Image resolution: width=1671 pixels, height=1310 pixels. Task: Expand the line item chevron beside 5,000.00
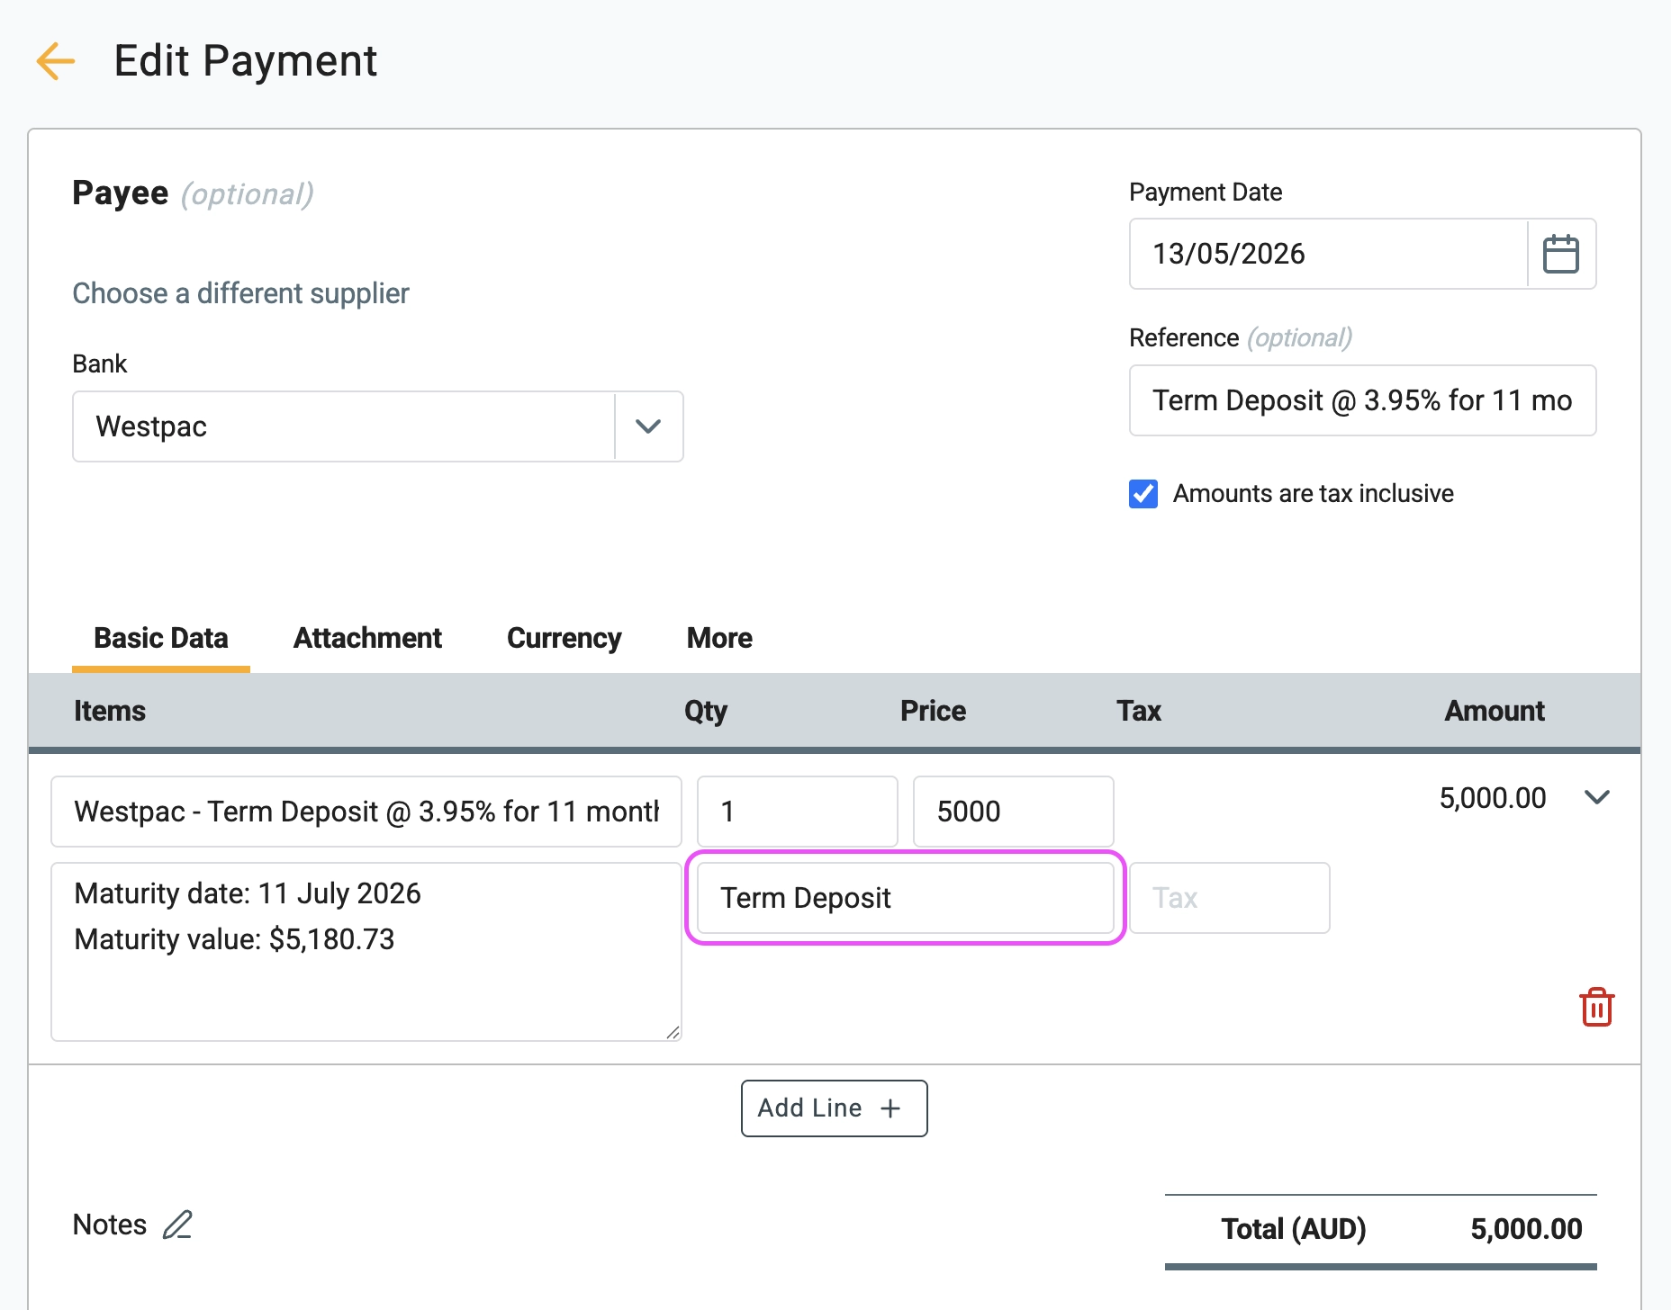click(1597, 797)
